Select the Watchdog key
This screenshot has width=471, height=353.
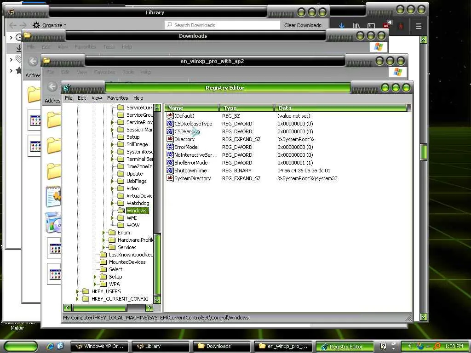138,203
